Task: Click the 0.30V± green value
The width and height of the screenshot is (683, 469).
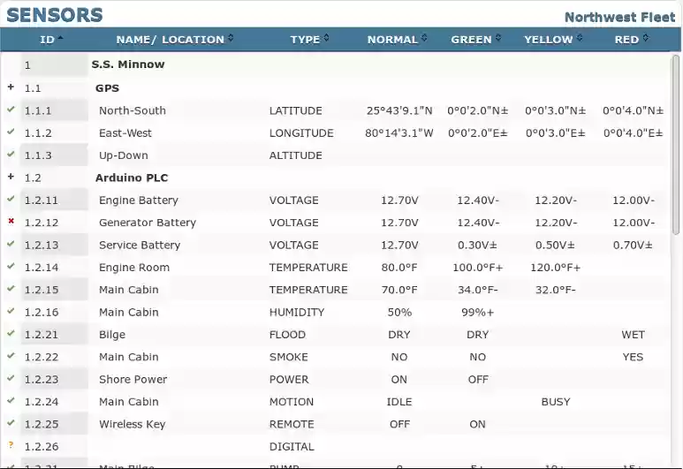Action: pos(477,246)
